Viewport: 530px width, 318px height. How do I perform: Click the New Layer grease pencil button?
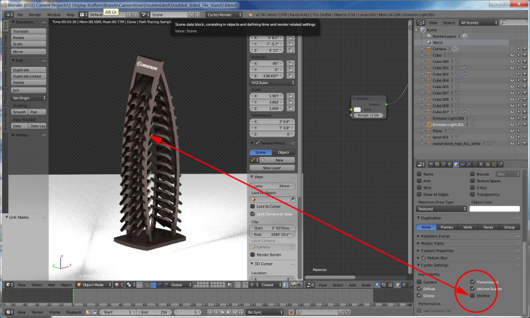[x=272, y=168]
